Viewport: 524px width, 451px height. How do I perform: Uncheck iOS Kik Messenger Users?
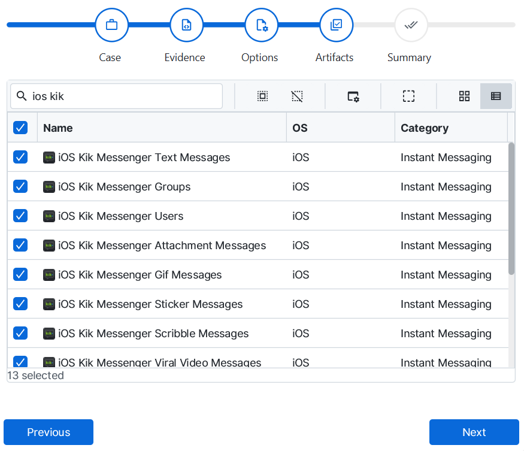pos(20,216)
